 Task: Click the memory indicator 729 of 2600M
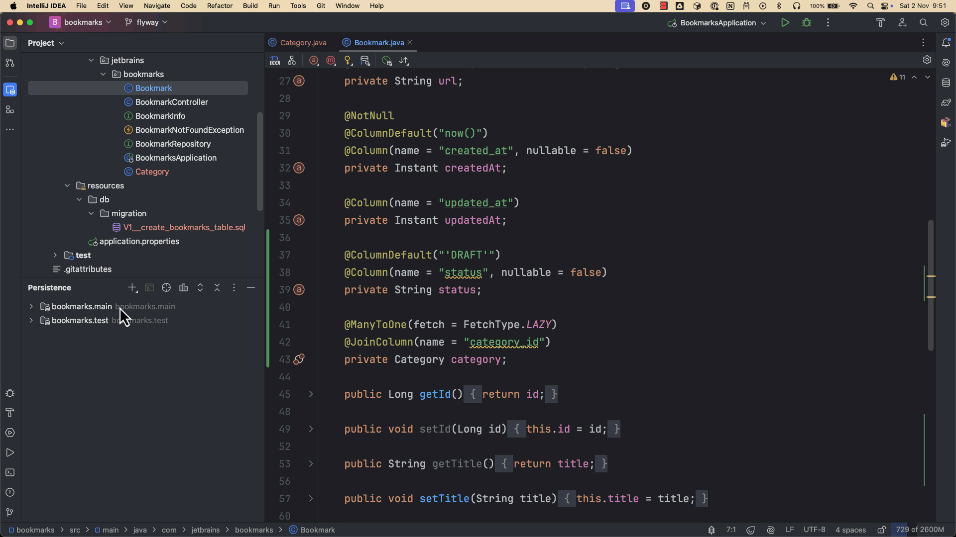[920, 530]
